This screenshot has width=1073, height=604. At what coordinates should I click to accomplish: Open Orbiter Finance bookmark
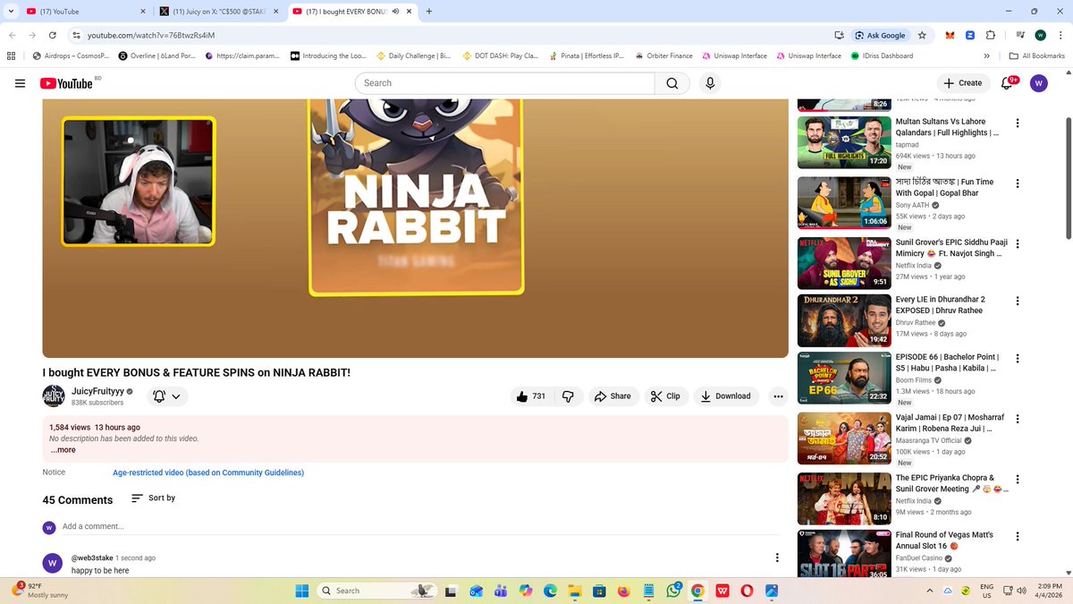(x=663, y=55)
